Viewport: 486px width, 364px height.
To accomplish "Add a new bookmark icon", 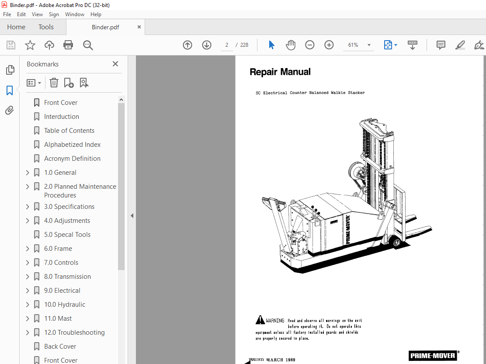I will [69, 83].
